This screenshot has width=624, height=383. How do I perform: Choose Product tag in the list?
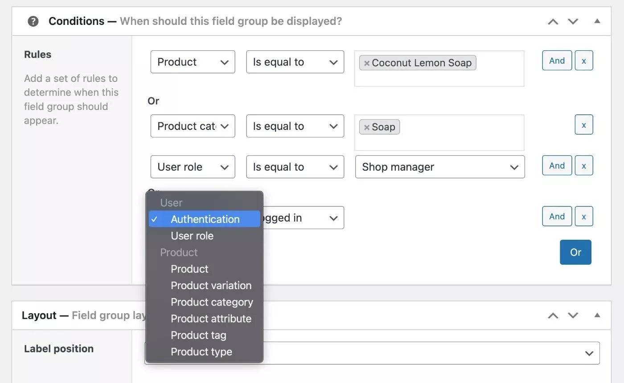pyautogui.click(x=205, y=335)
